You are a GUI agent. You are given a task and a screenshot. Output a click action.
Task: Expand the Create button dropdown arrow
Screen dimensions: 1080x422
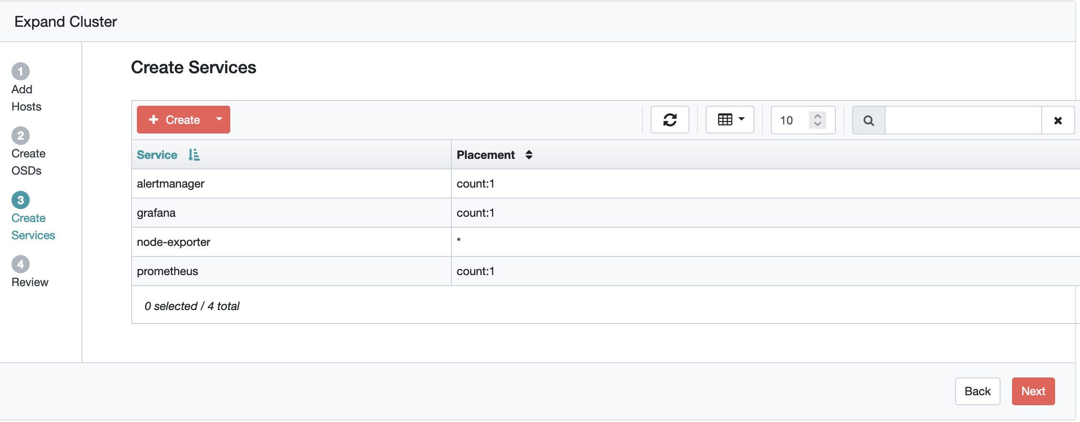coord(219,119)
